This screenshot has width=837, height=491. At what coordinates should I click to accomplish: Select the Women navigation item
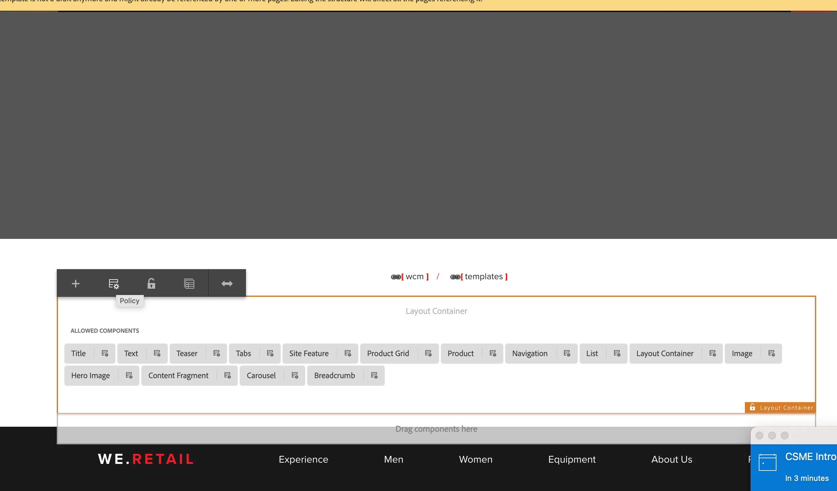coord(475,459)
